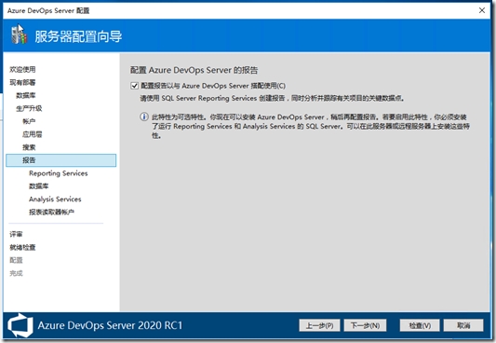496x343 pixels.
Task: Select 欢迎使用 in the wizard sidebar
Action: [x=22, y=69]
